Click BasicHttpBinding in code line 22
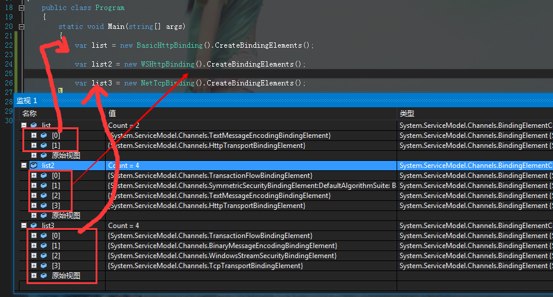The image size is (553, 297). [x=169, y=45]
